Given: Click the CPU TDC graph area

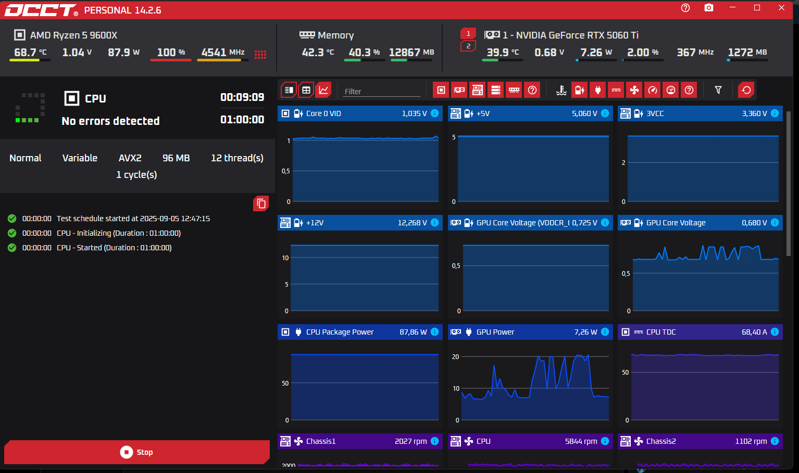Looking at the screenshot, I should click(700, 384).
